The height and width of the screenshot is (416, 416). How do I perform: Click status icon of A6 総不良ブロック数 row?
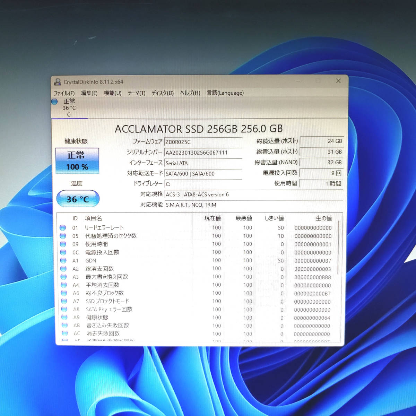[64, 293]
